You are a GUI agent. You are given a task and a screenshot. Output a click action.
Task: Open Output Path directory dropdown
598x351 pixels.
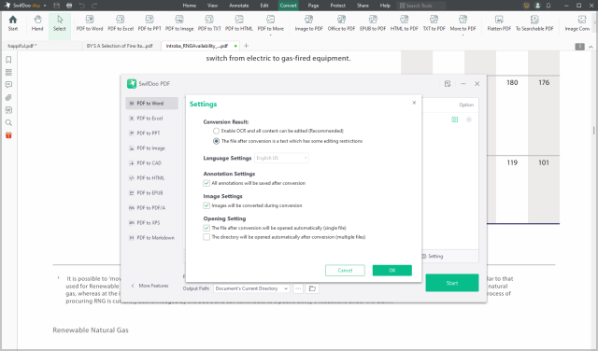click(x=251, y=288)
